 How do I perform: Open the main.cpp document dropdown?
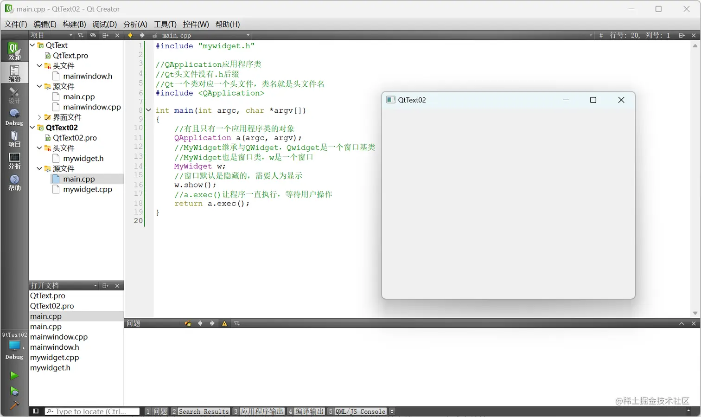click(205, 35)
